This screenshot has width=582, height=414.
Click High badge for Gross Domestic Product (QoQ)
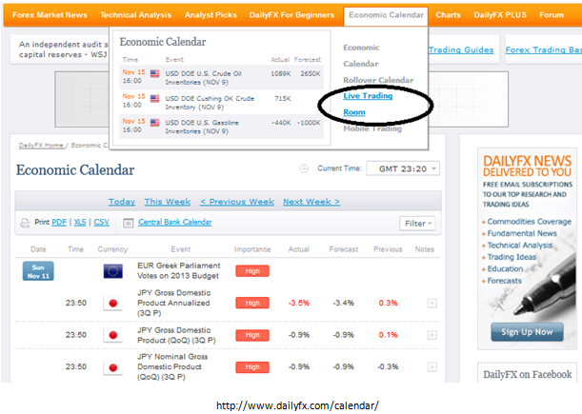pyautogui.click(x=252, y=335)
